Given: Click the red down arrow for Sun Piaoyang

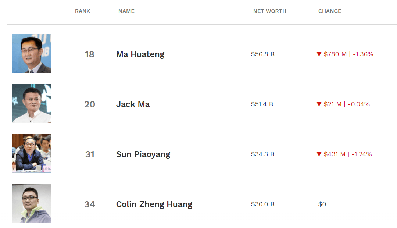Looking at the screenshot, I should point(319,154).
